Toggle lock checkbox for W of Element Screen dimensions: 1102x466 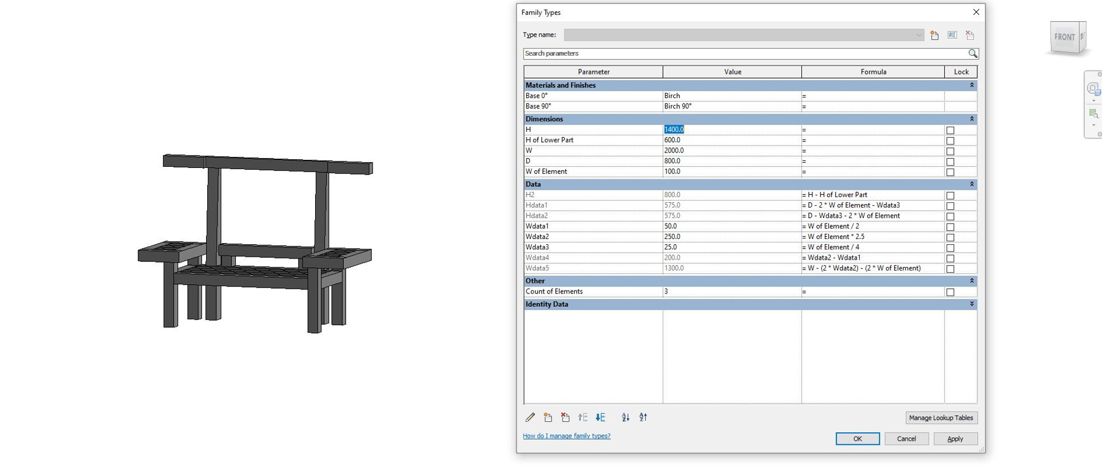coord(950,172)
